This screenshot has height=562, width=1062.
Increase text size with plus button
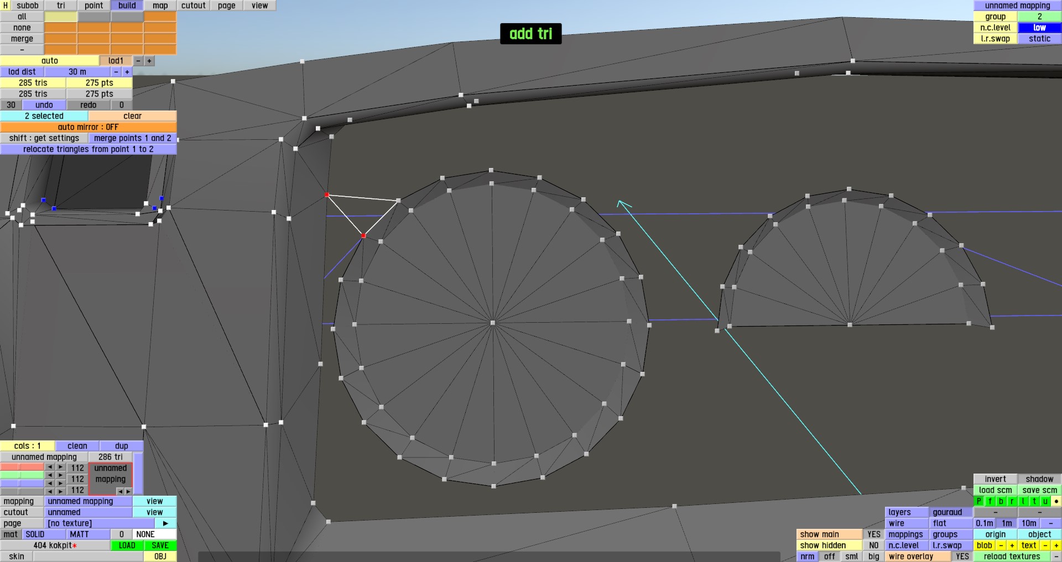1056,545
